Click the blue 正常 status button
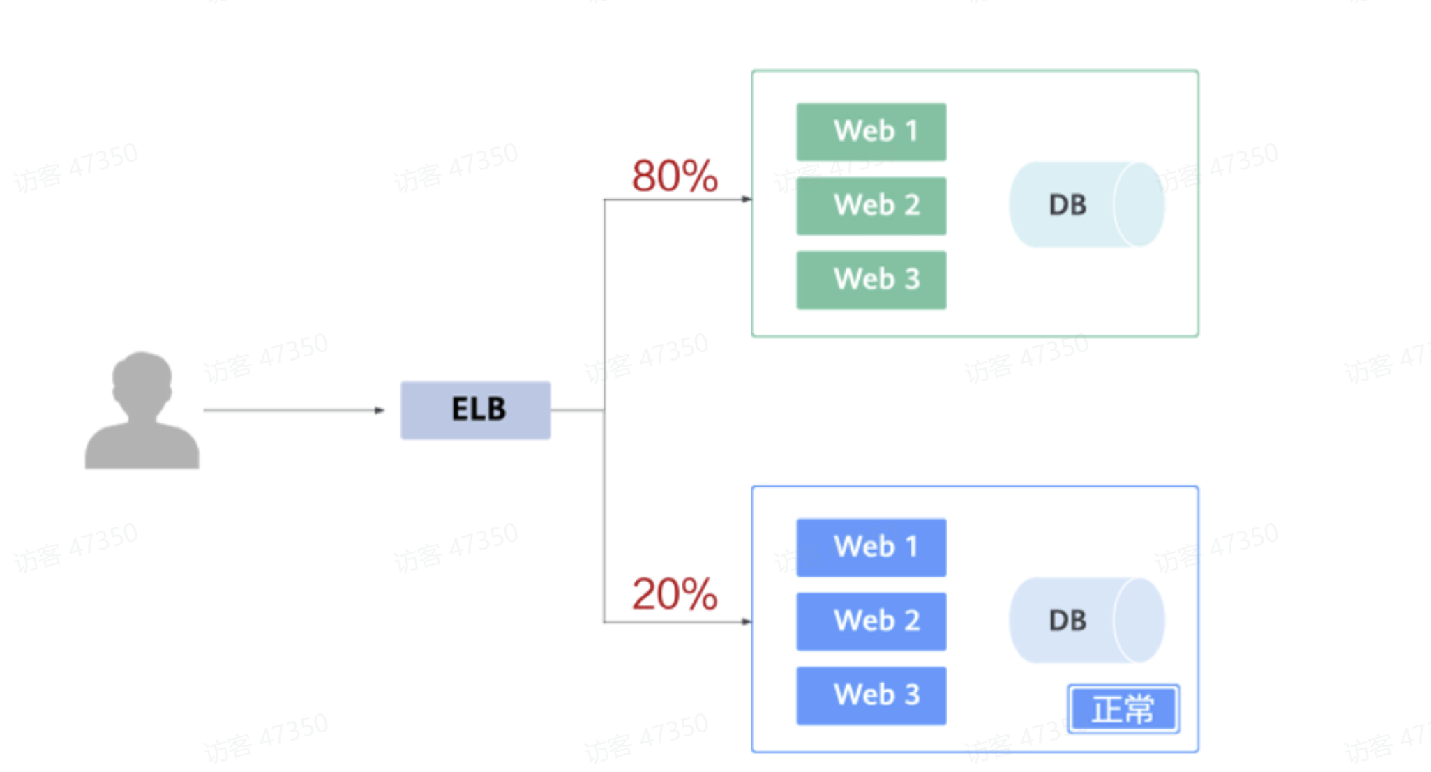The image size is (1431, 772). 1123,709
